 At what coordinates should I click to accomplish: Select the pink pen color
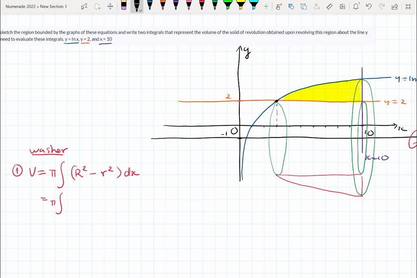188,6
